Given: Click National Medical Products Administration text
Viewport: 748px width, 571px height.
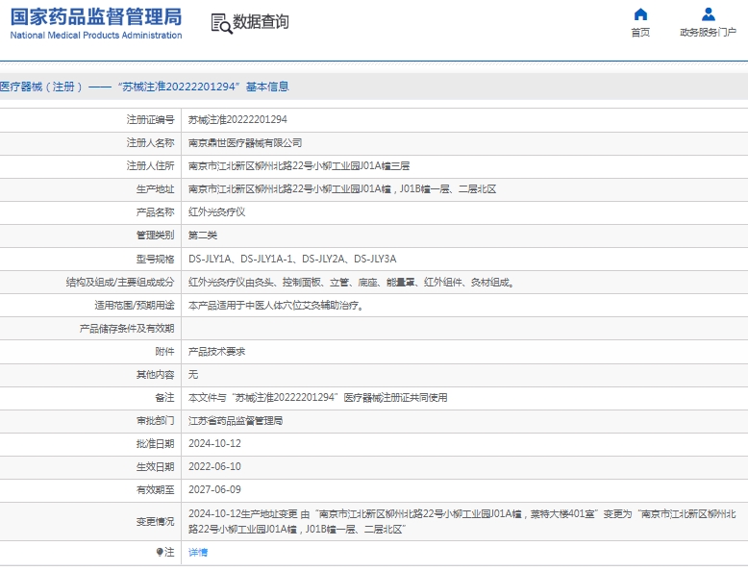Looking at the screenshot, I should 96,36.
